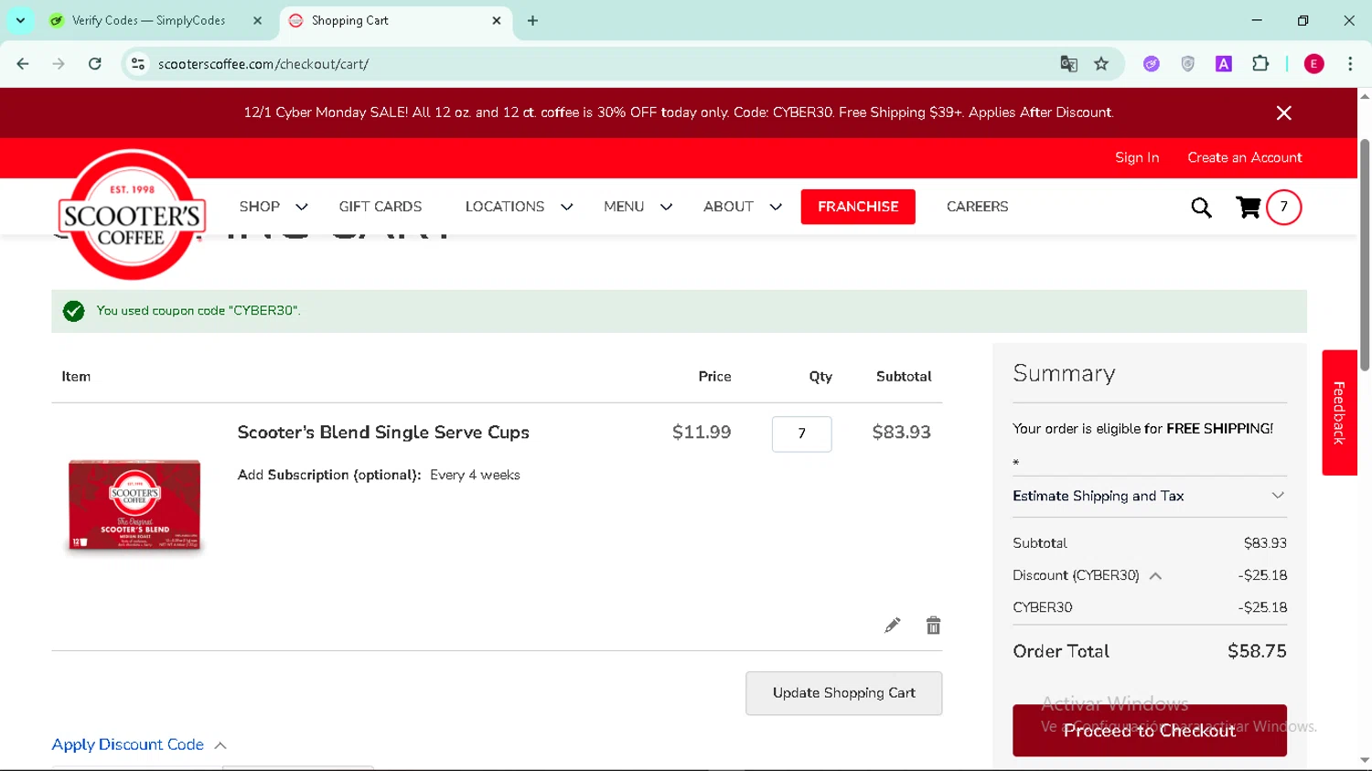
Task: Open the ABOUT menu
Action: (x=728, y=207)
